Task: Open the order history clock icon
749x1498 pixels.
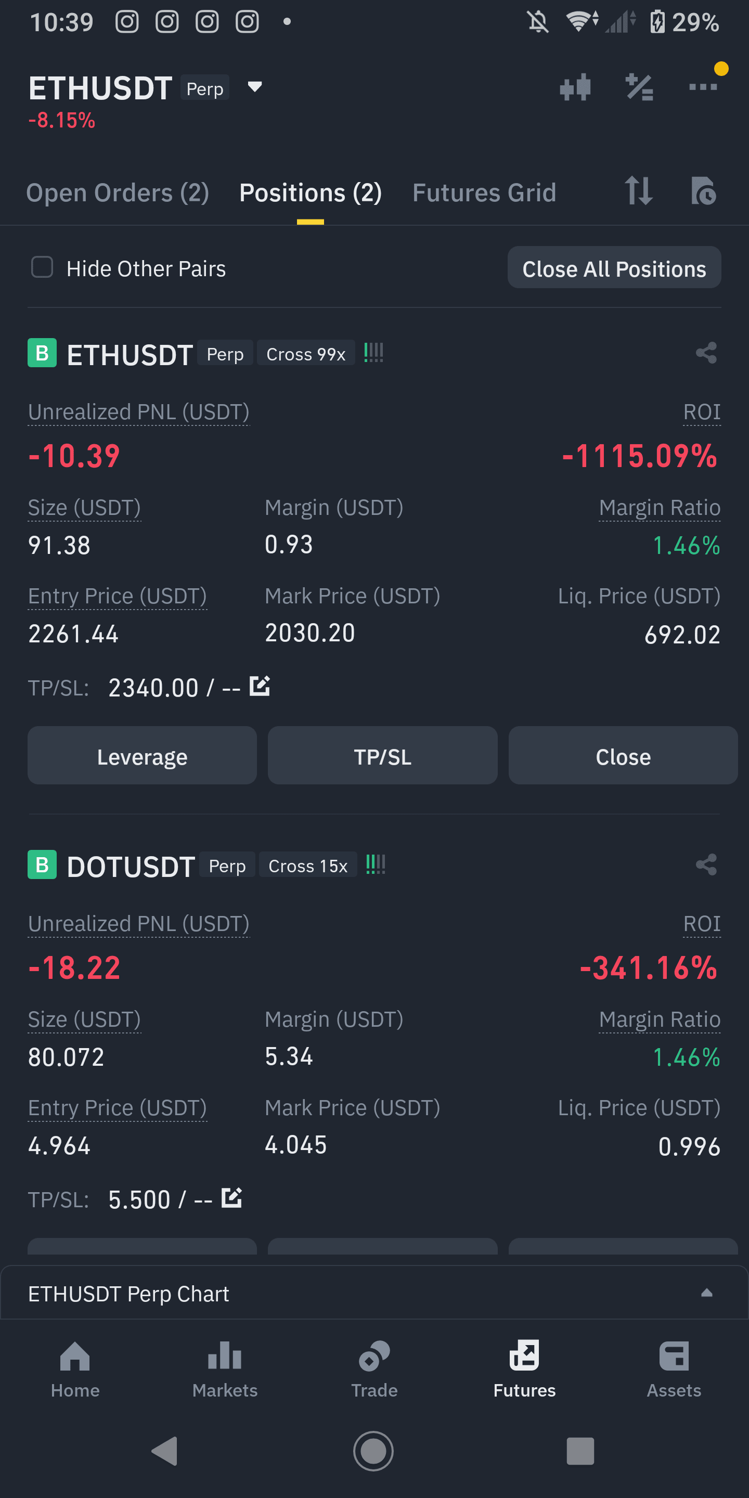Action: 704,191
